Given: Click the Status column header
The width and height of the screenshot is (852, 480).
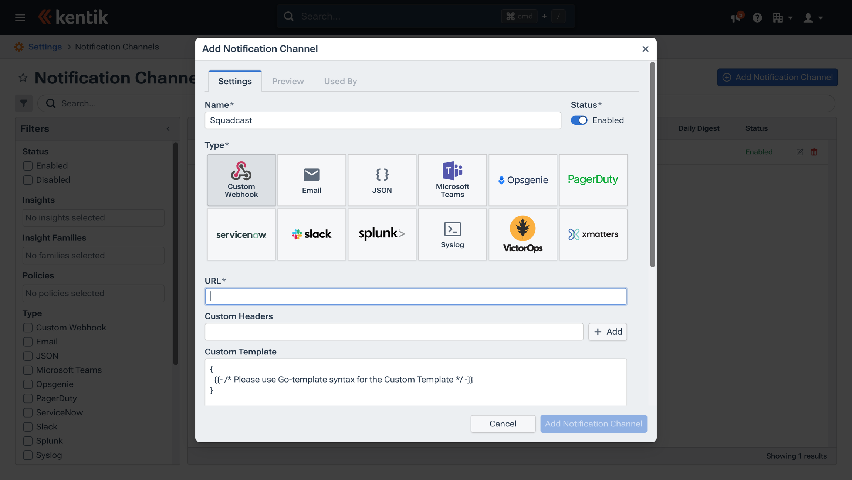Looking at the screenshot, I should (x=756, y=128).
